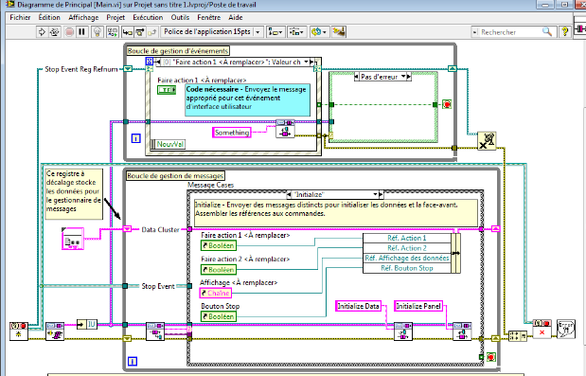Click the Booléen reference under 'Faire action 1'

tap(219, 246)
